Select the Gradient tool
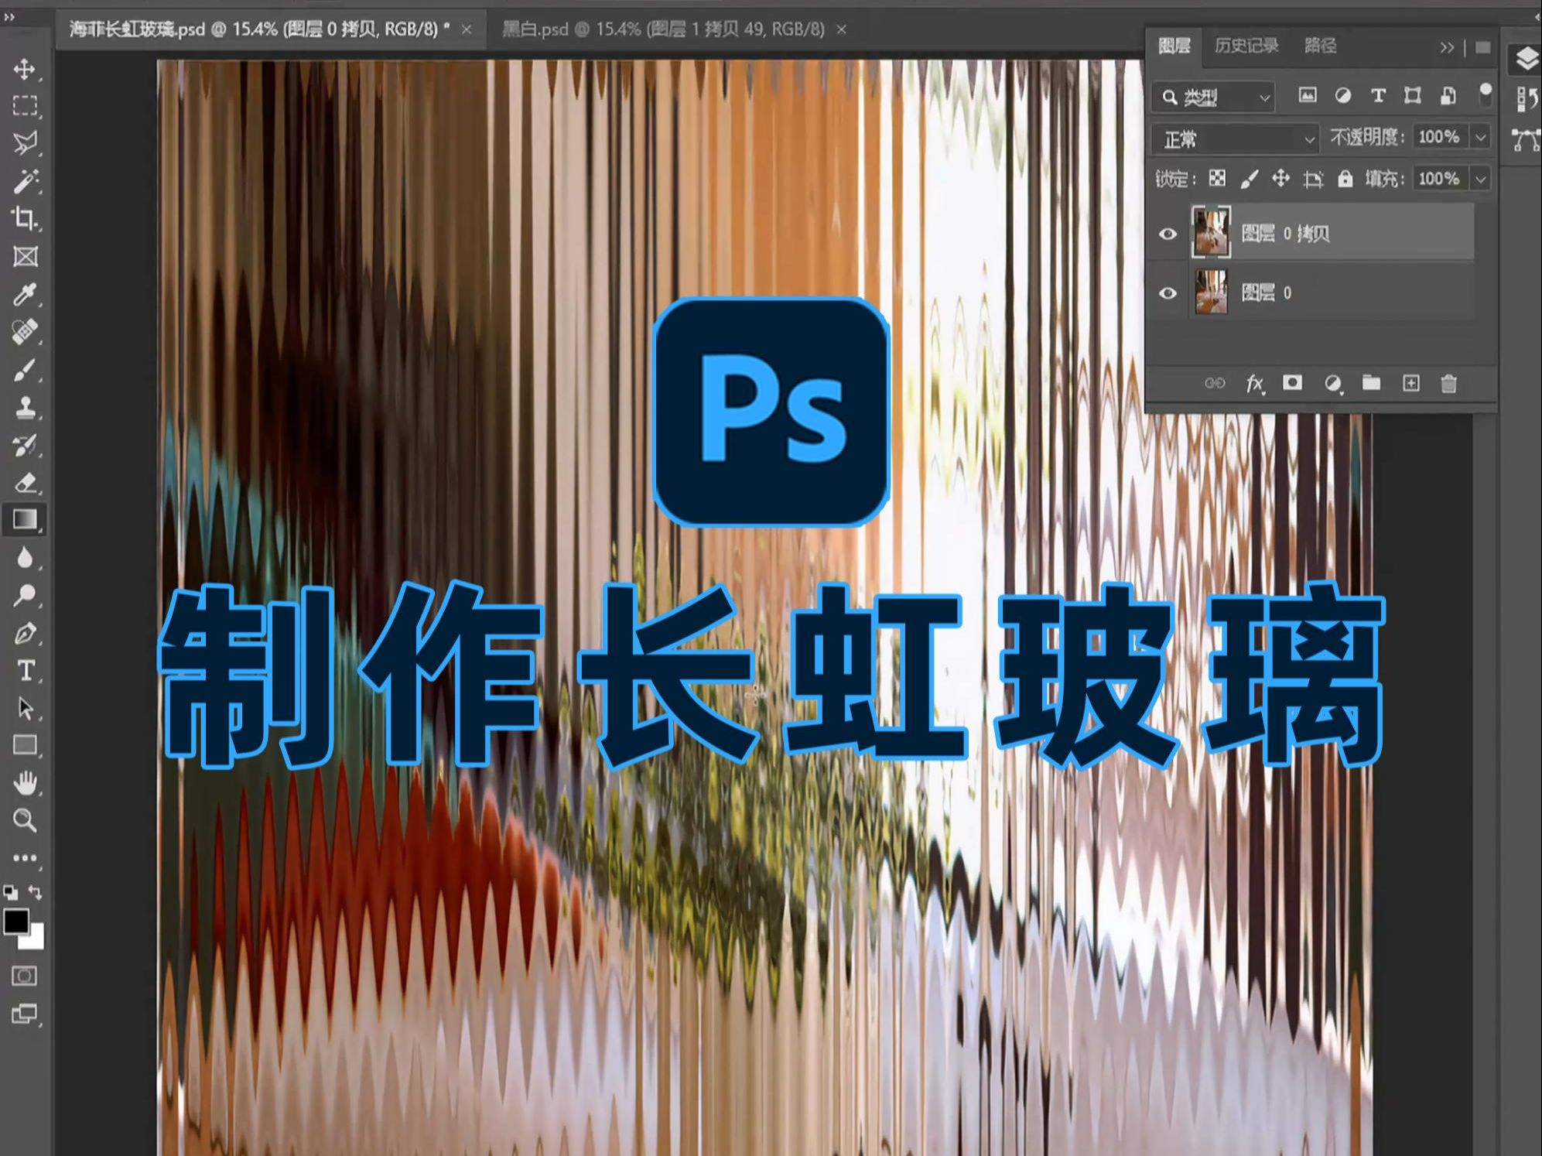Viewport: 1542px width, 1156px height. tap(25, 519)
